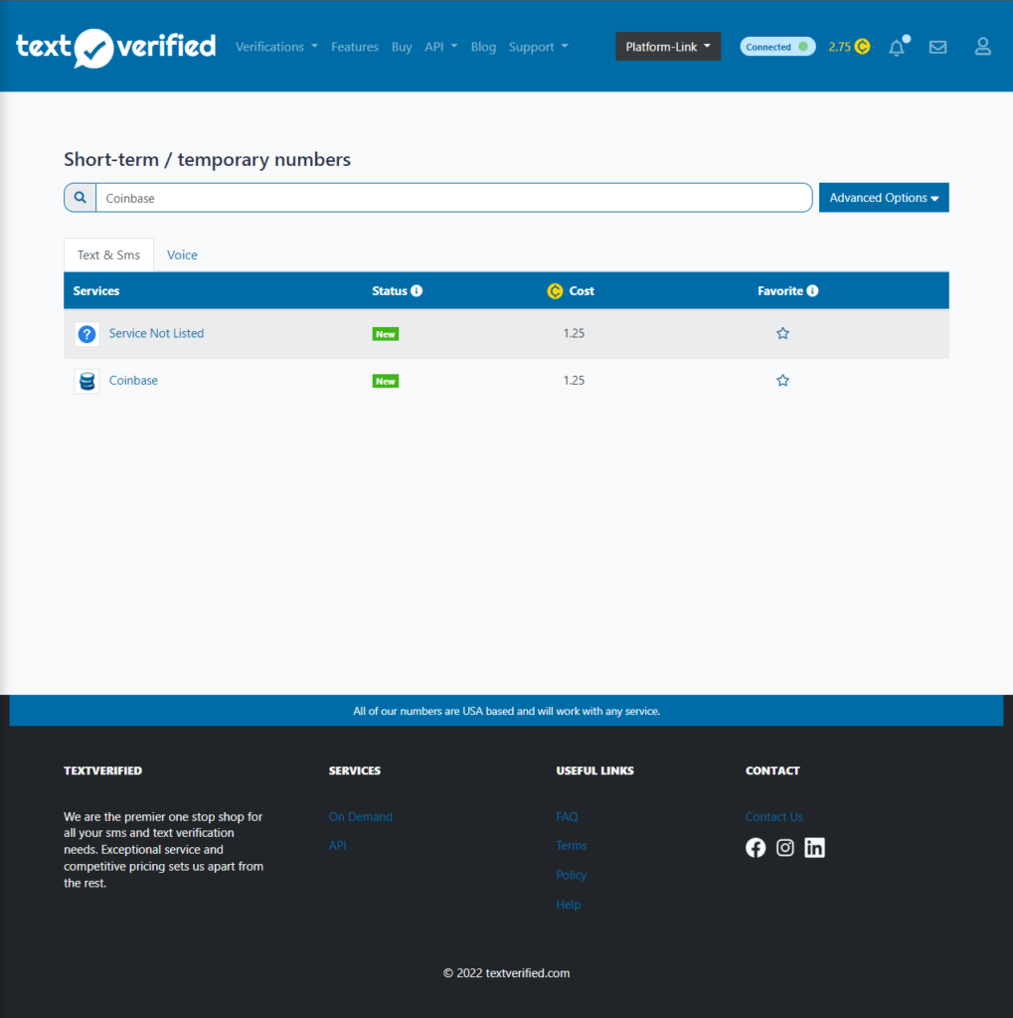Click the 2.75 credits balance
Viewport: 1013px width, 1018px height.
point(839,47)
